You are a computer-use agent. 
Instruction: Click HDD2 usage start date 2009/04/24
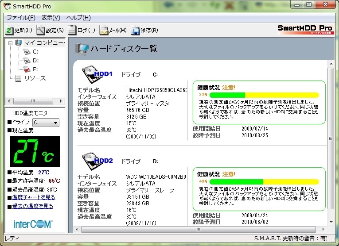click(255, 215)
